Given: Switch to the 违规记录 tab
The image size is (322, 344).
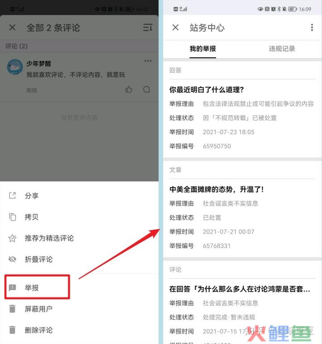Looking at the screenshot, I should coord(282,49).
